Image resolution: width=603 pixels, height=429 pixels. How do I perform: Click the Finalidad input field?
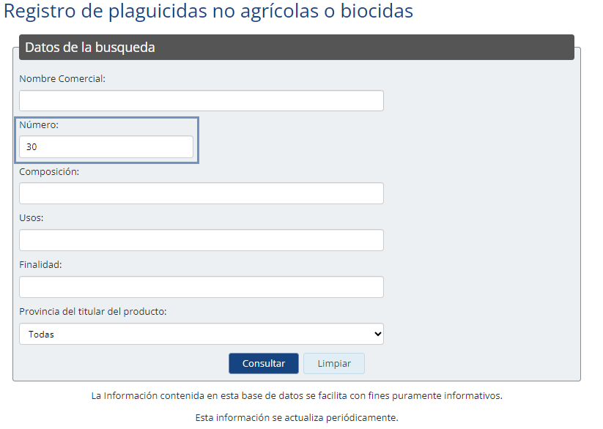tap(200, 286)
